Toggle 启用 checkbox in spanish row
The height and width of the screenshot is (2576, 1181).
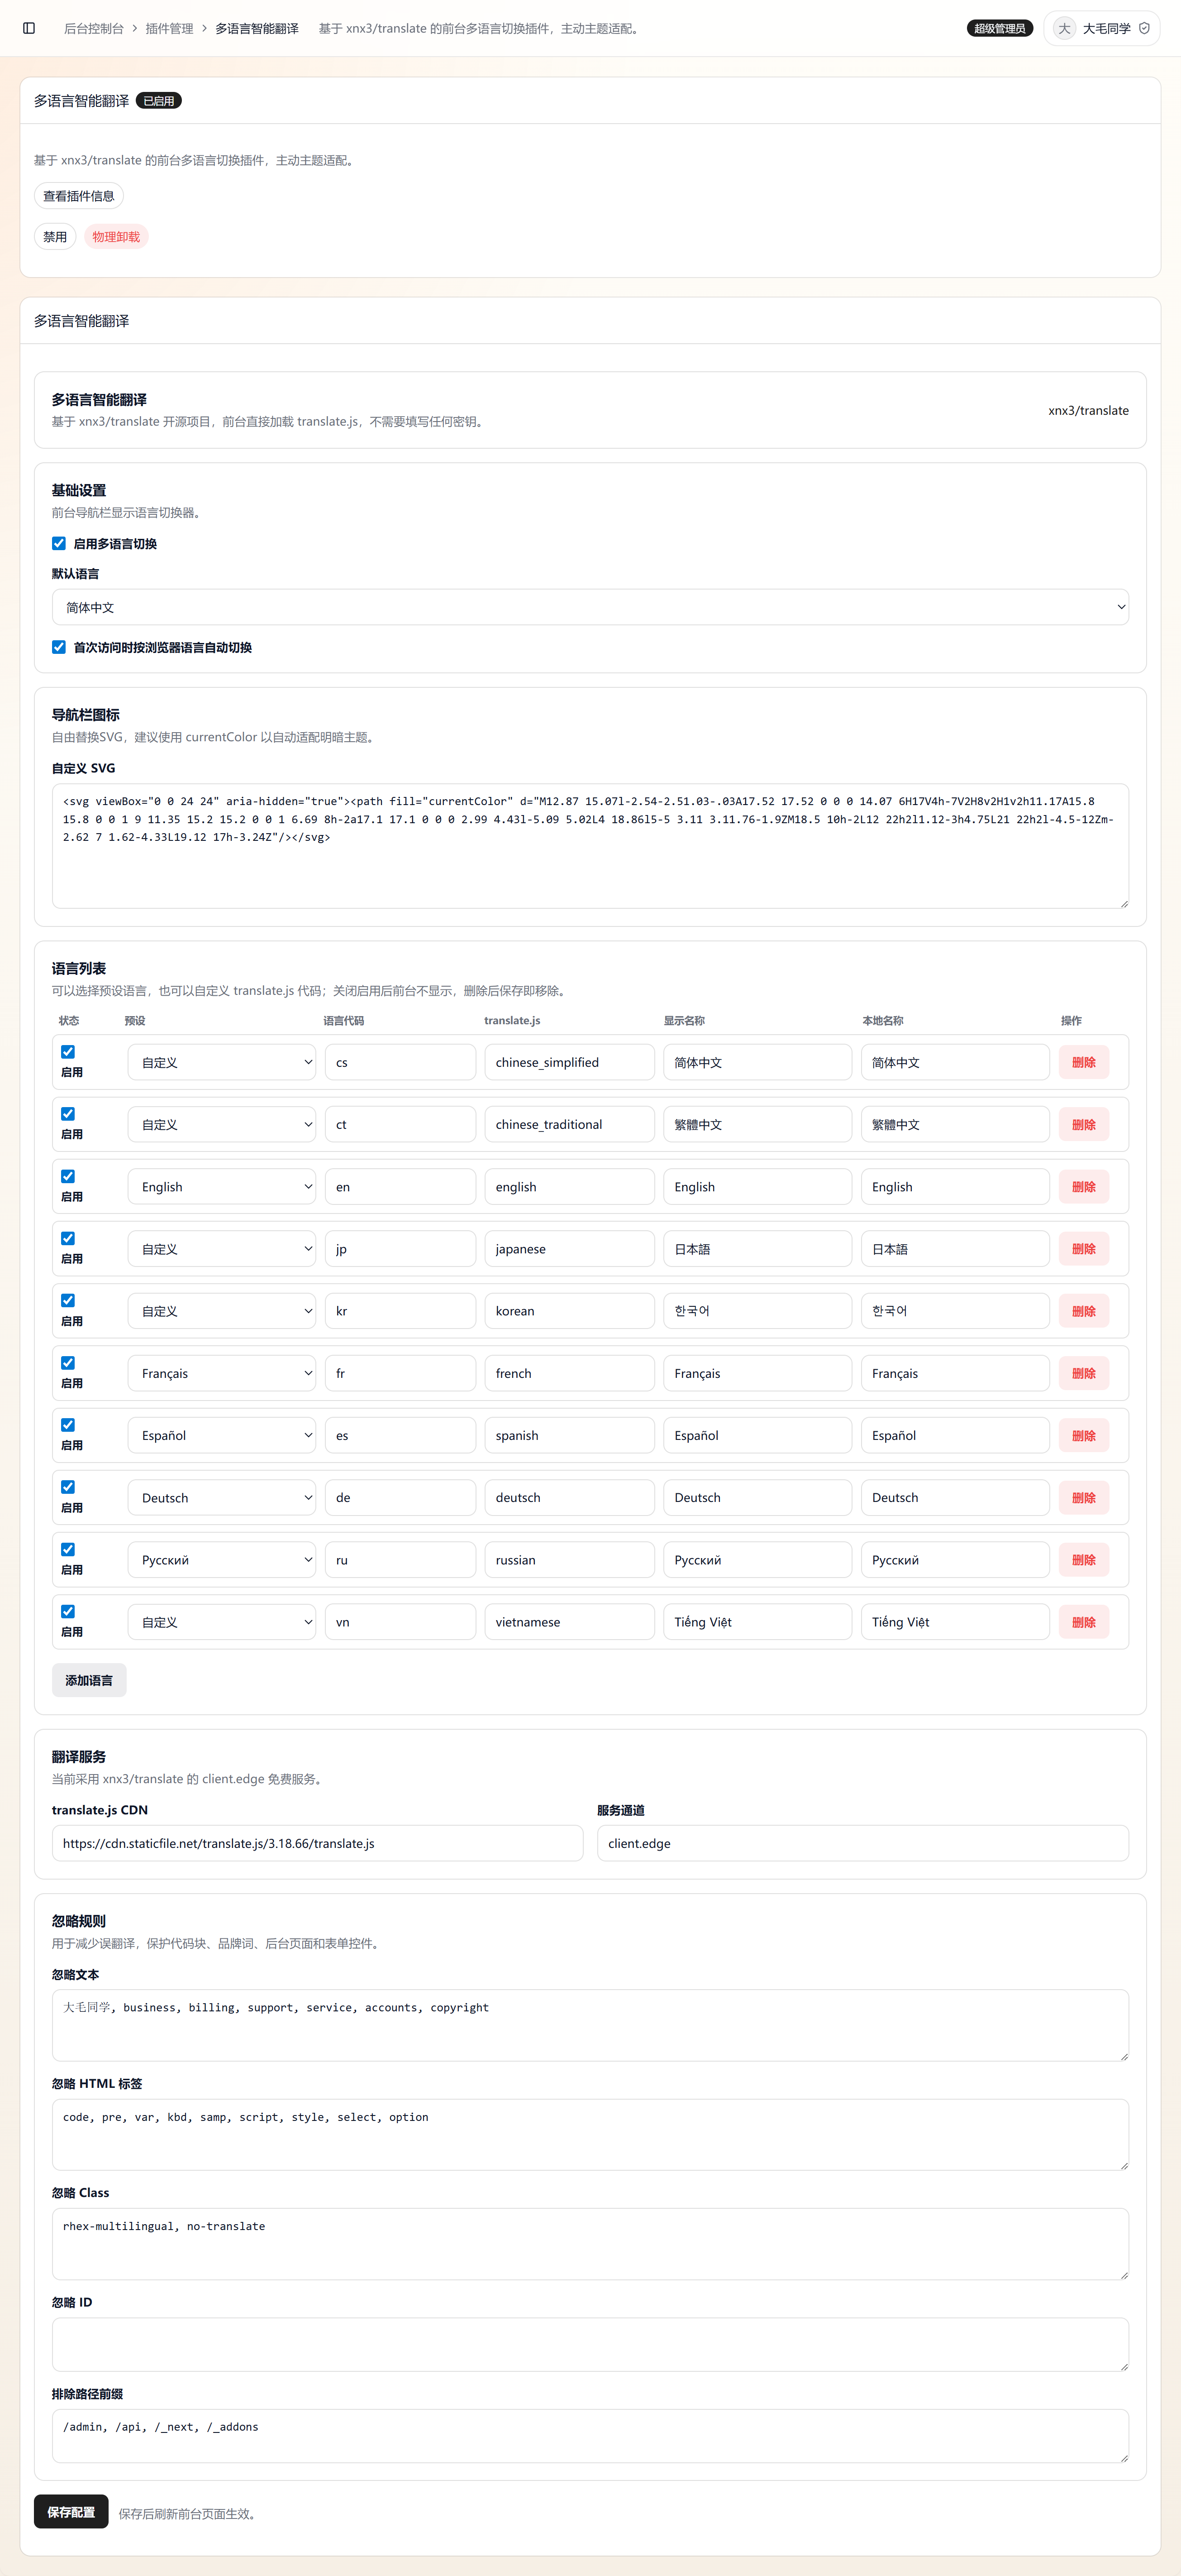[68, 1425]
